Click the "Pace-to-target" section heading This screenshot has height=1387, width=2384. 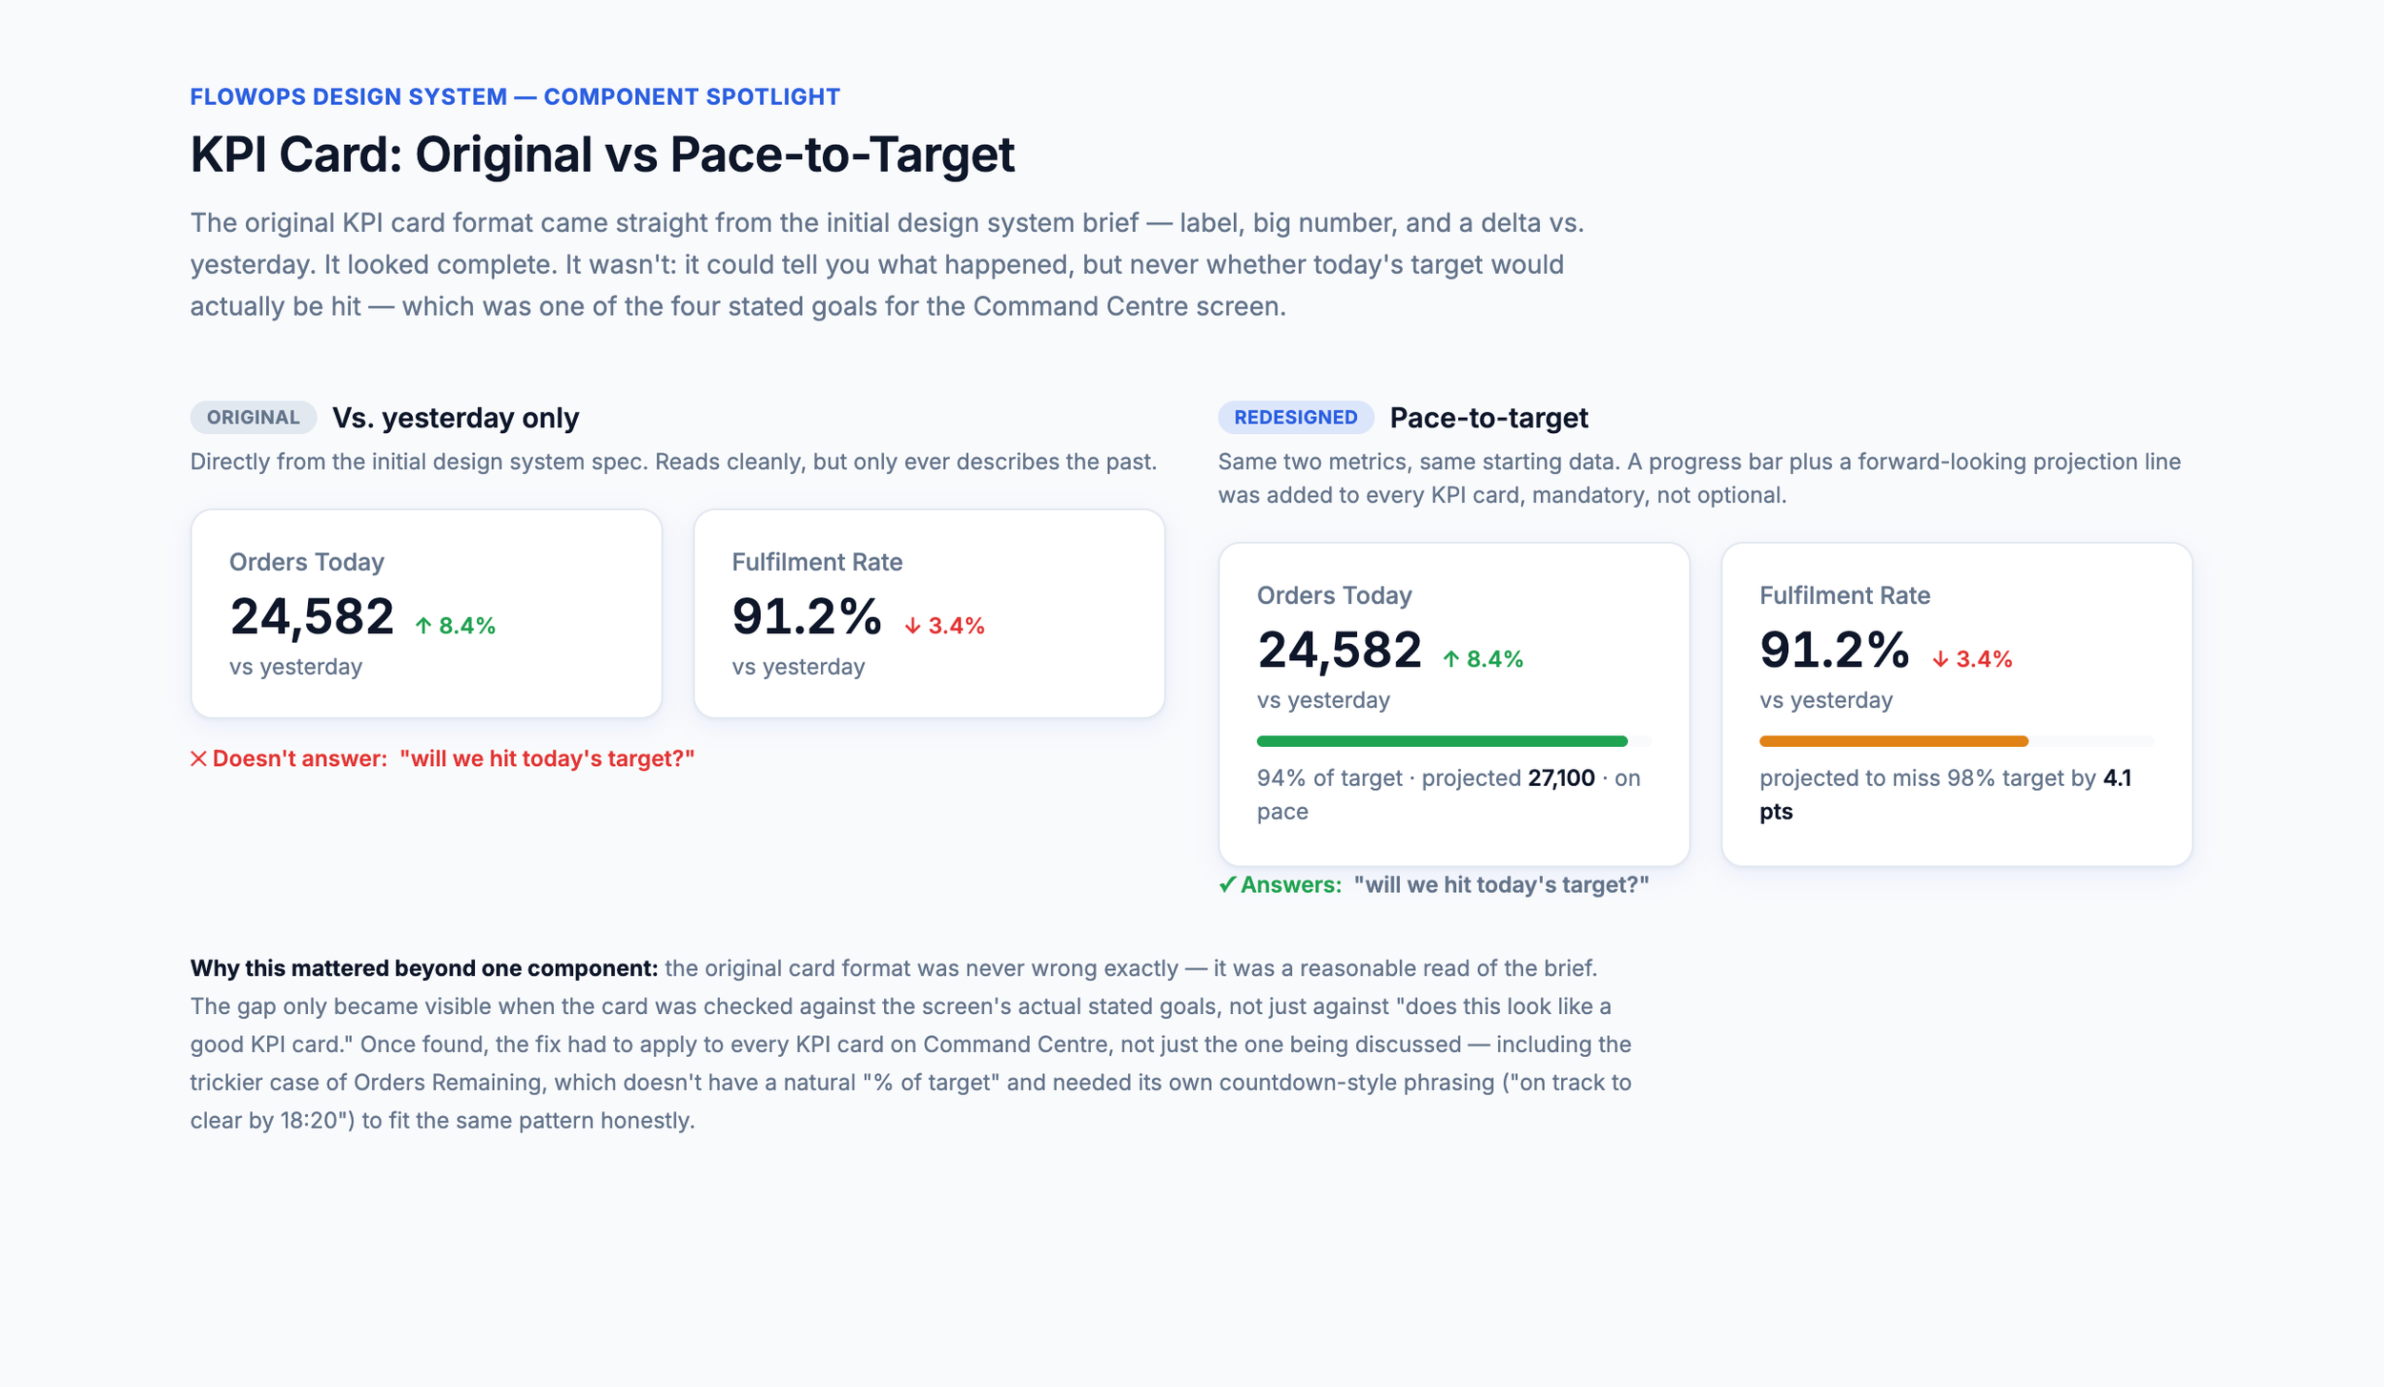[x=1489, y=418]
